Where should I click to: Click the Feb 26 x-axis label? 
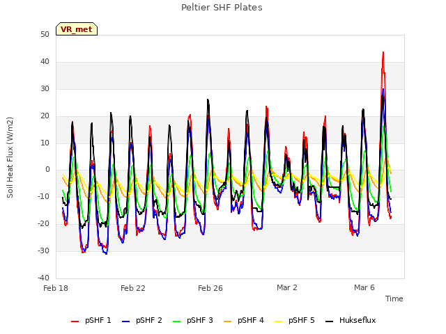(x=210, y=288)
